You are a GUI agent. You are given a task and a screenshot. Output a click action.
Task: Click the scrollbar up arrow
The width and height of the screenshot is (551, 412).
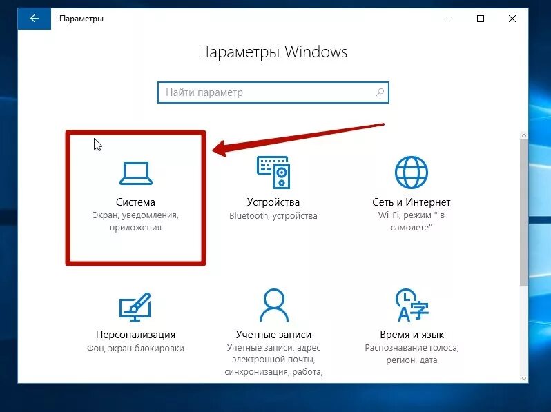pos(524,135)
